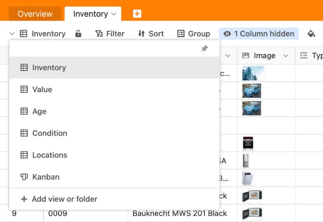The image size is (323, 222).
Task: Click the paint bucket color icon
Action: [311, 34]
